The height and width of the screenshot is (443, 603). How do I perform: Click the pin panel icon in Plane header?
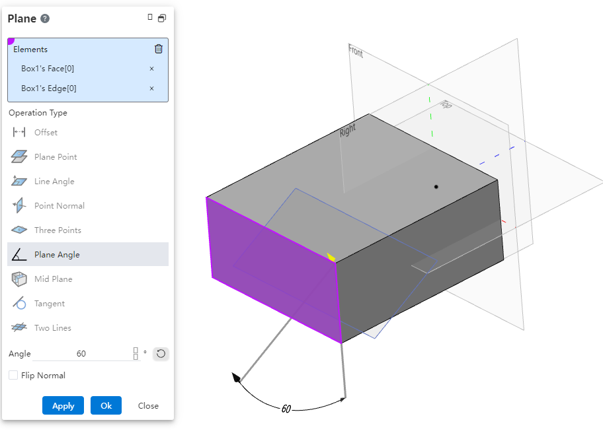(150, 17)
